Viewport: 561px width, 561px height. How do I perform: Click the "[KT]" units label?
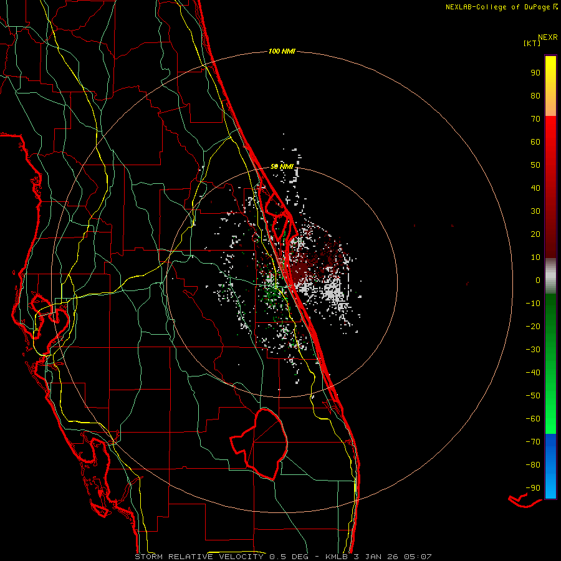532,43
